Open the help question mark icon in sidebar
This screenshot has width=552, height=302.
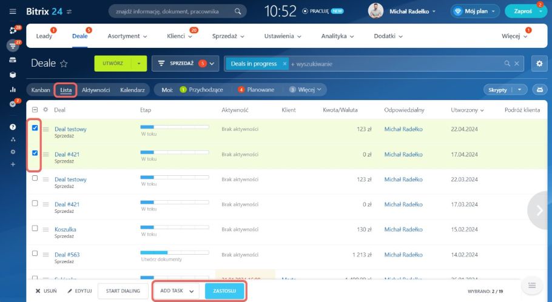pos(13,127)
